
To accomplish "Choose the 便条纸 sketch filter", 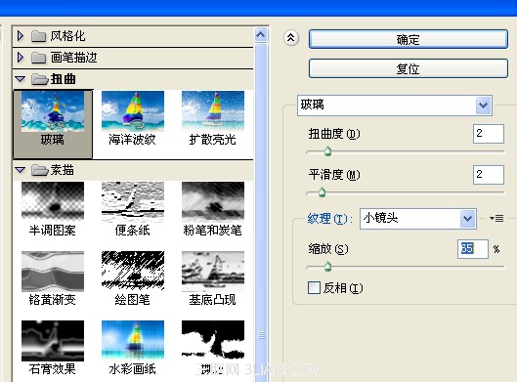I will (133, 201).
